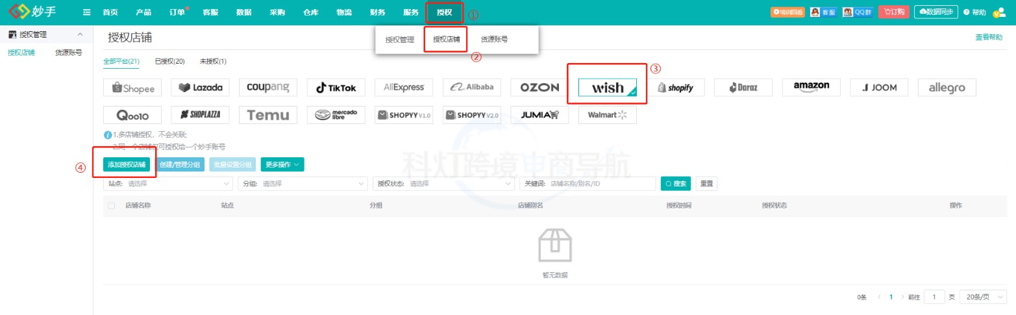Screen dimensions: 1016x315
Task: Tick the select-all checkbox in table header
Action: (x=112, y=206)
